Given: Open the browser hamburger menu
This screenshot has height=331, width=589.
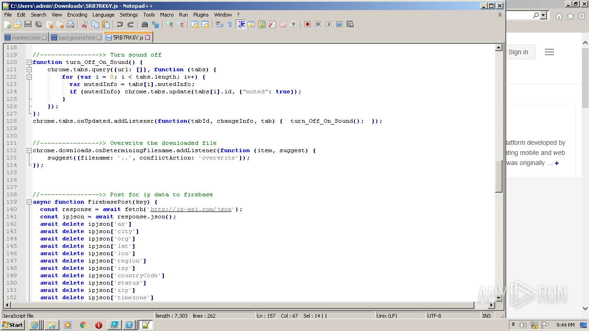Looking at the screenshot, I should tap(549, 52).
